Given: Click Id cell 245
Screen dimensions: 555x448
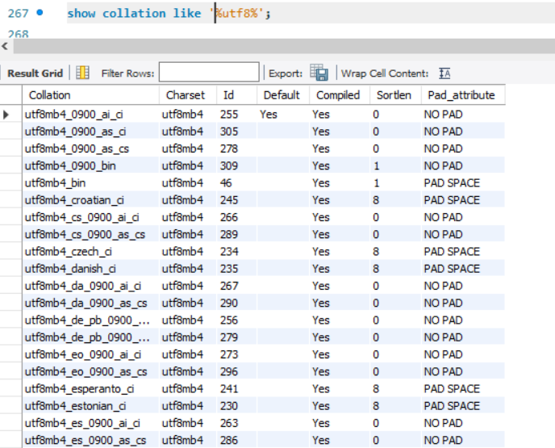Looking at the screenshot, I should point(237,200).
